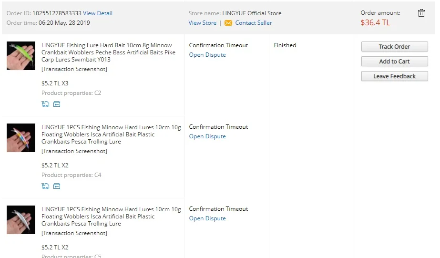Open Dispute for the third lure item

tap(207, 218)
